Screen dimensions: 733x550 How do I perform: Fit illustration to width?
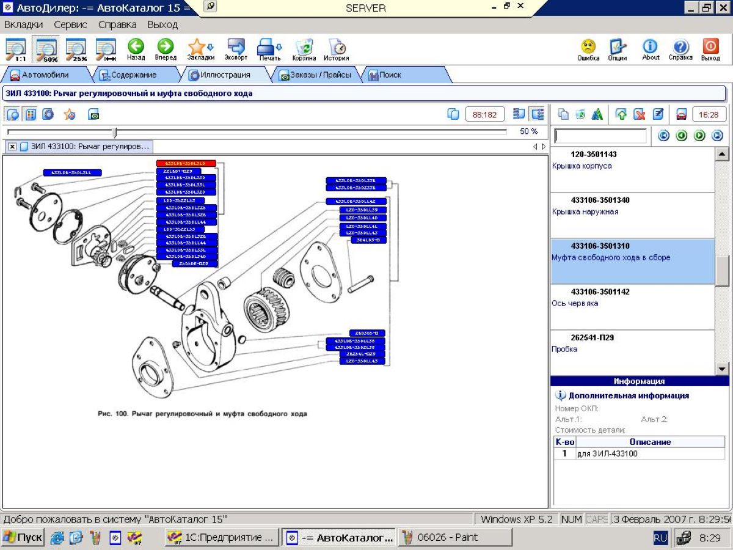pyautogui.click(x=106, y=50)
